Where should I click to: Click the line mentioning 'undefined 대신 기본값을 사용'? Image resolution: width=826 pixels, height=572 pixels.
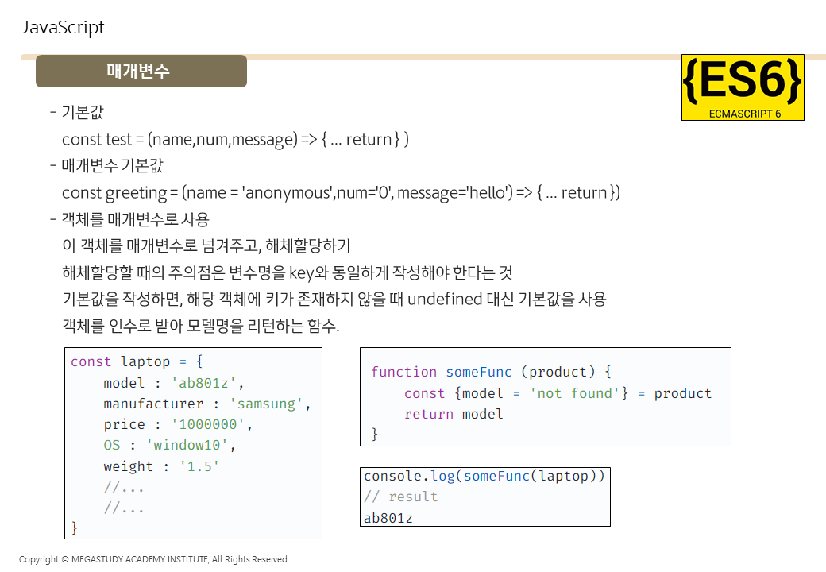pyautogui.click(x=334, y=300)
